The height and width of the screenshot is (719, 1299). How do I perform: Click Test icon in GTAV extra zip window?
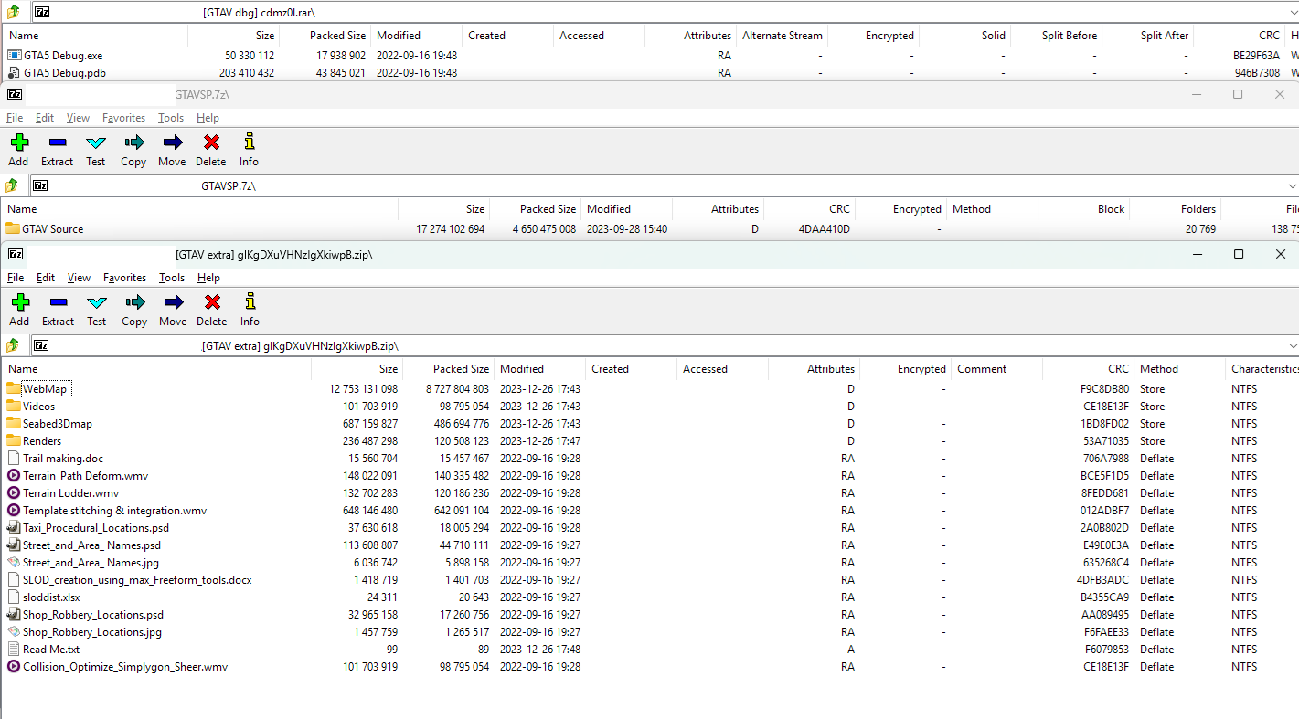click(96, 302)
